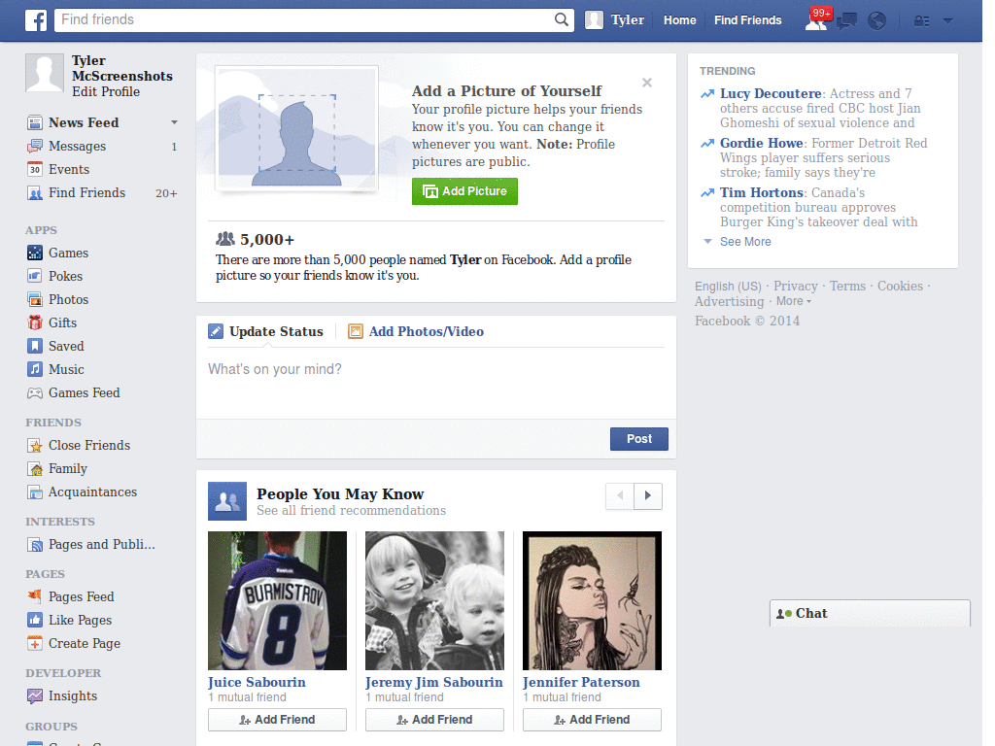Click the Gifts icon
This screenshot has height=746, width=995.
click(x=35, y=322)
